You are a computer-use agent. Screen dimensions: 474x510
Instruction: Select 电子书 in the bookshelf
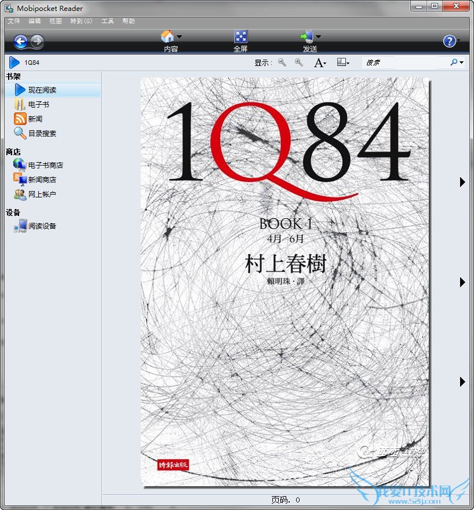tap(38, 105)
